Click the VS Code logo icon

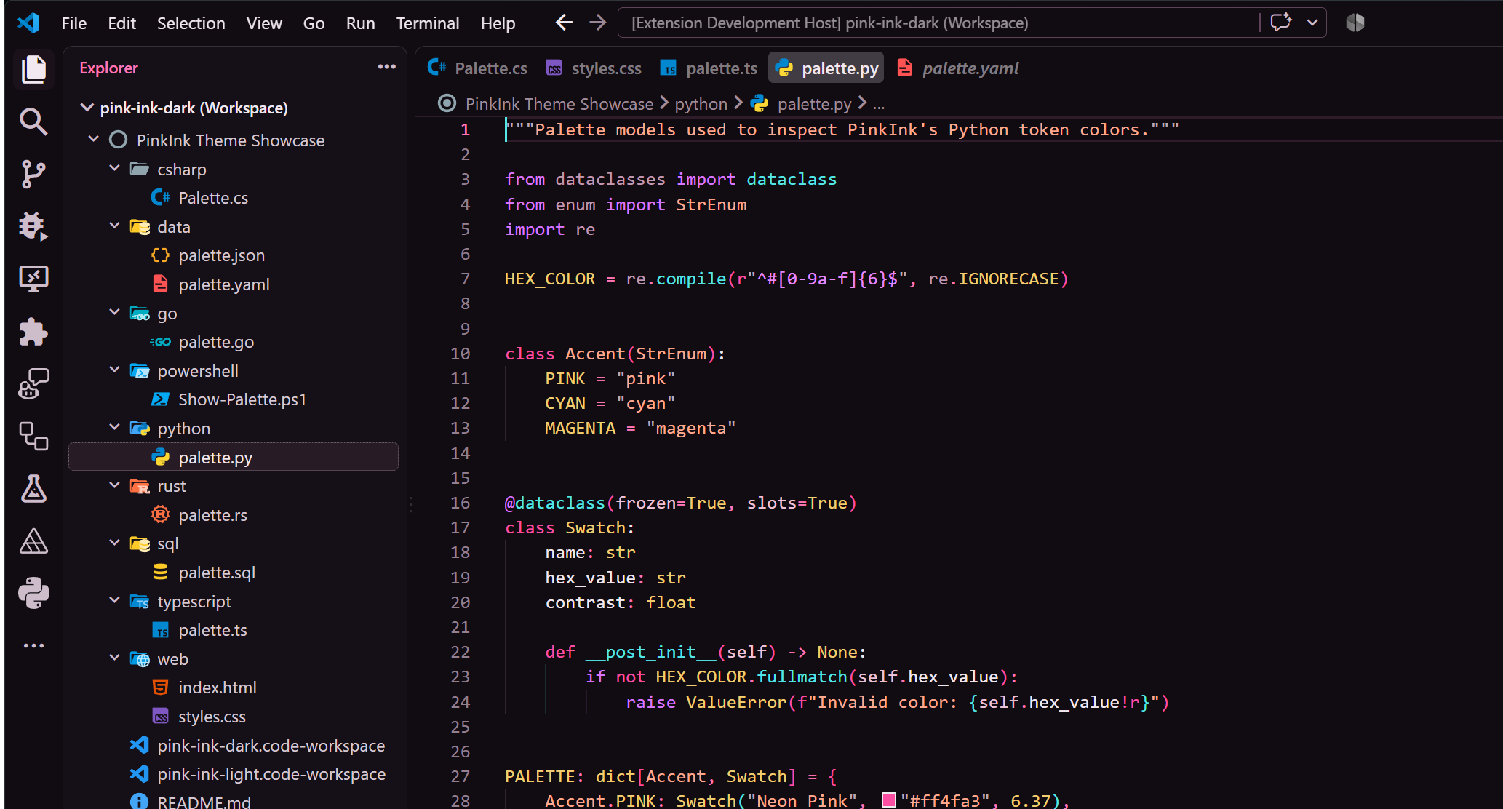pyautogui.click(x=28, y=23)
